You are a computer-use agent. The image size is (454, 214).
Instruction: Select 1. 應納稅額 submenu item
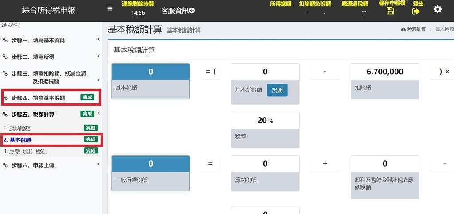click(51, 128)
